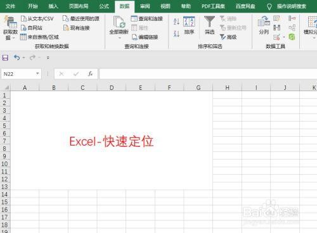Screen dimensions: 317x233
Task: Open the 审阅 ribbon tab
Action: [145, 6]
